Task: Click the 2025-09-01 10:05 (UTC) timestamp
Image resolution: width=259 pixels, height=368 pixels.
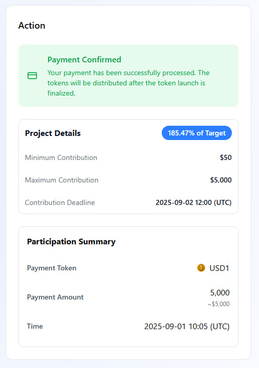Action: [x=187, y=327]
